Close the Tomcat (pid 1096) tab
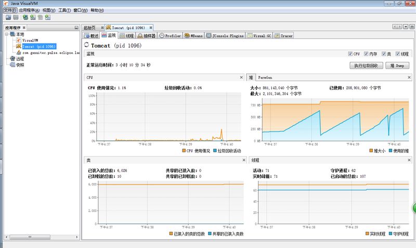Screen dimensions: 416x248 click(x=151, y=28)
